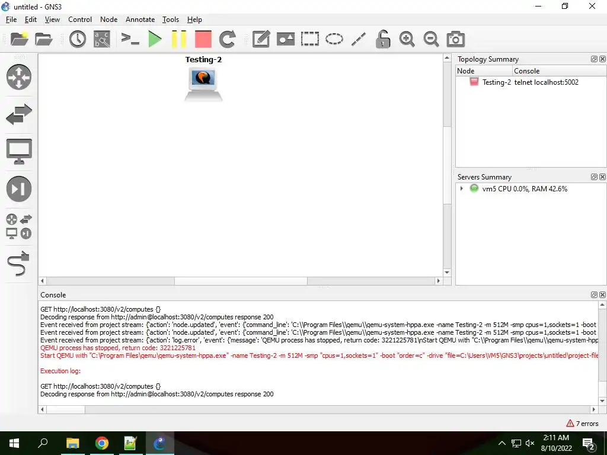Open Windows taskbar search
The width and height of the screenshot is (607, 455).
click(43, 443)
